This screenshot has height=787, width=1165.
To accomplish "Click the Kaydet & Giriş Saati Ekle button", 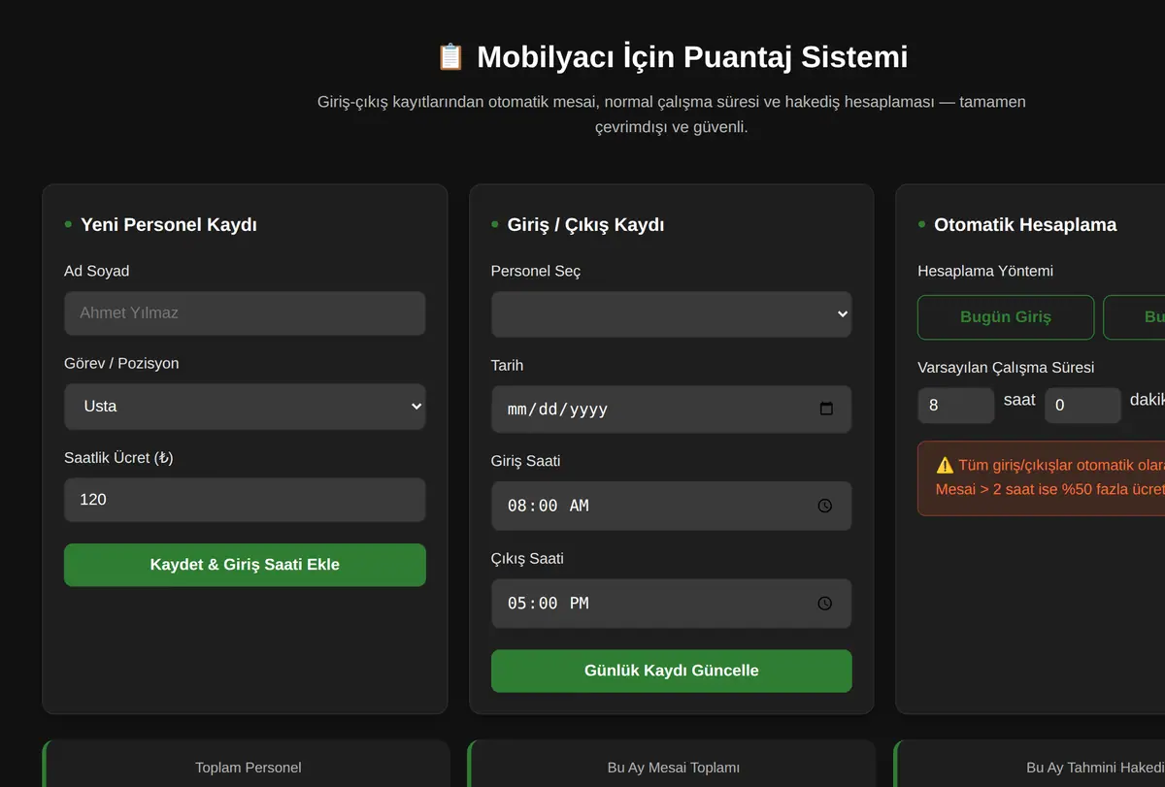I will coord(245,565).
